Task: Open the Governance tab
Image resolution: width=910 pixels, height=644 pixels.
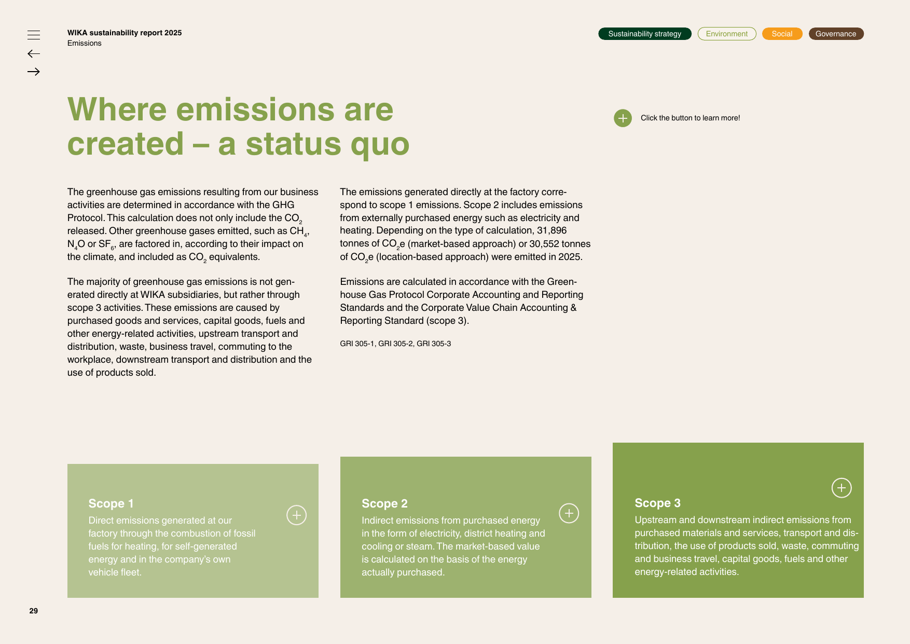Action: click(x=836, y=34)
